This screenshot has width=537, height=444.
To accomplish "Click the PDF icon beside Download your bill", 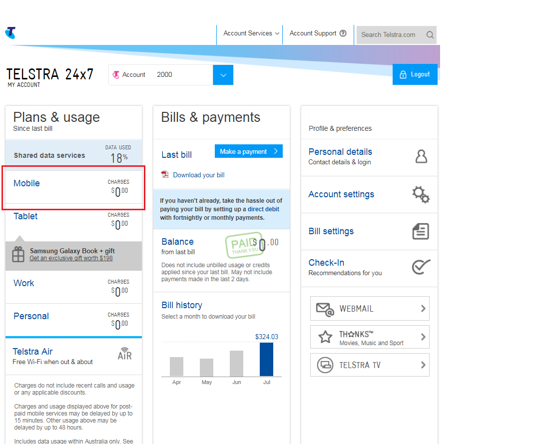I will click(x=165, y=175).
